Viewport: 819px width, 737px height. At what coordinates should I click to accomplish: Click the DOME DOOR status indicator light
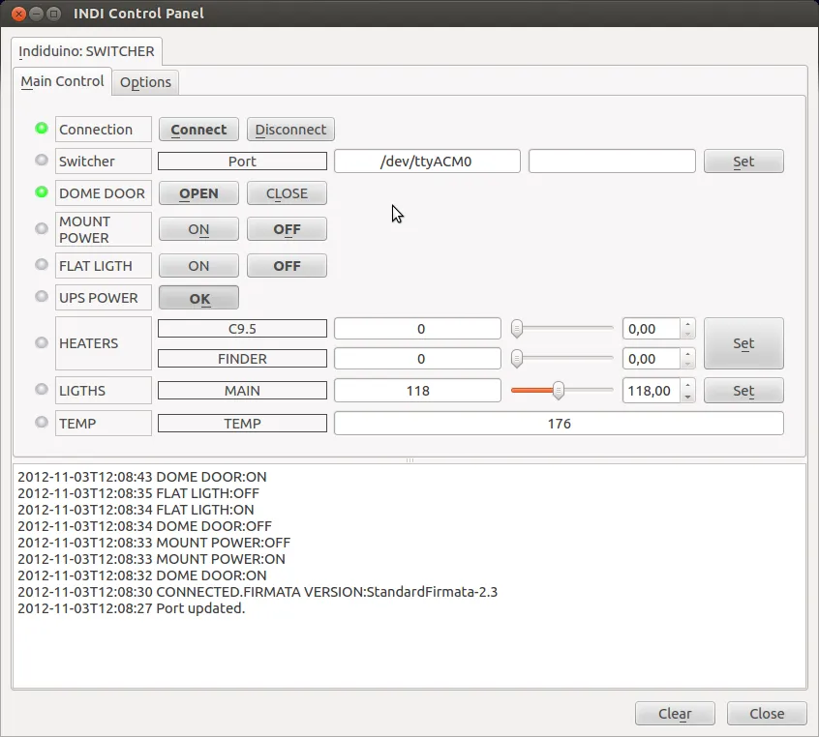[42, 192]
